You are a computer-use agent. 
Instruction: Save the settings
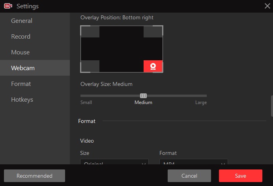tap(240, 176)
